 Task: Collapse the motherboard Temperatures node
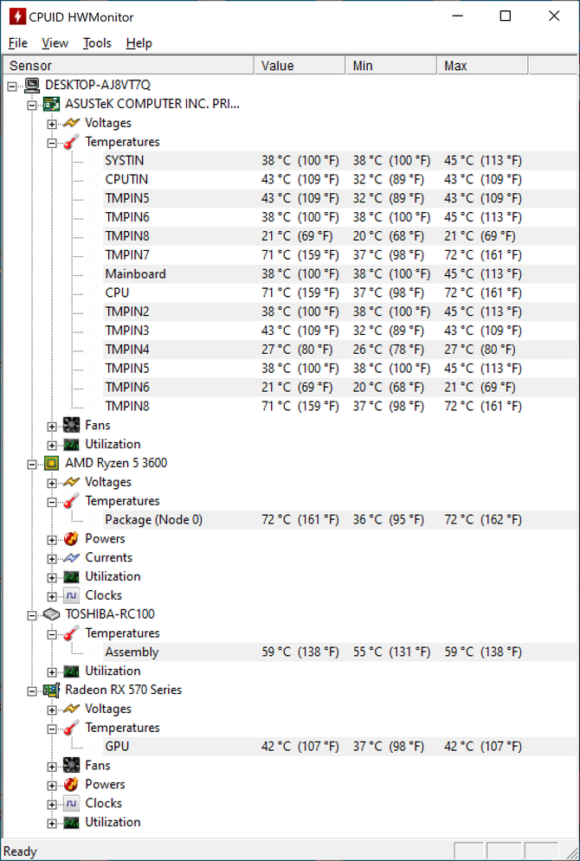tap(52, 142)
